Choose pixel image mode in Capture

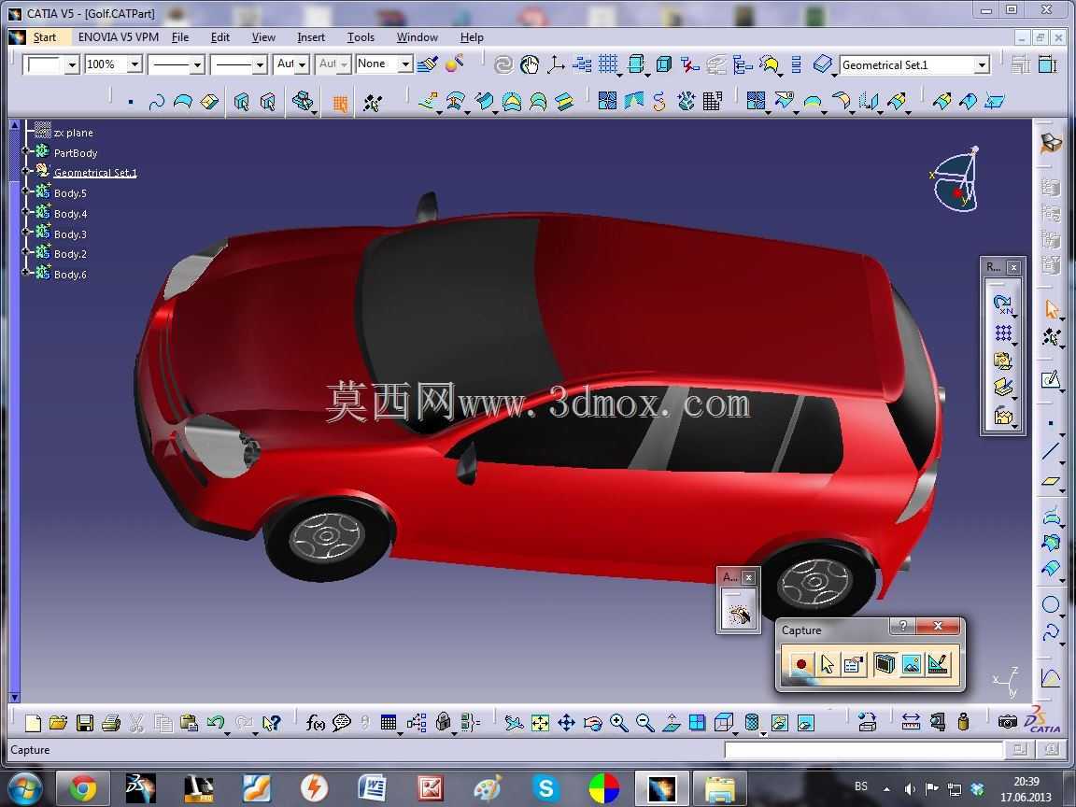tap(912, 664)
